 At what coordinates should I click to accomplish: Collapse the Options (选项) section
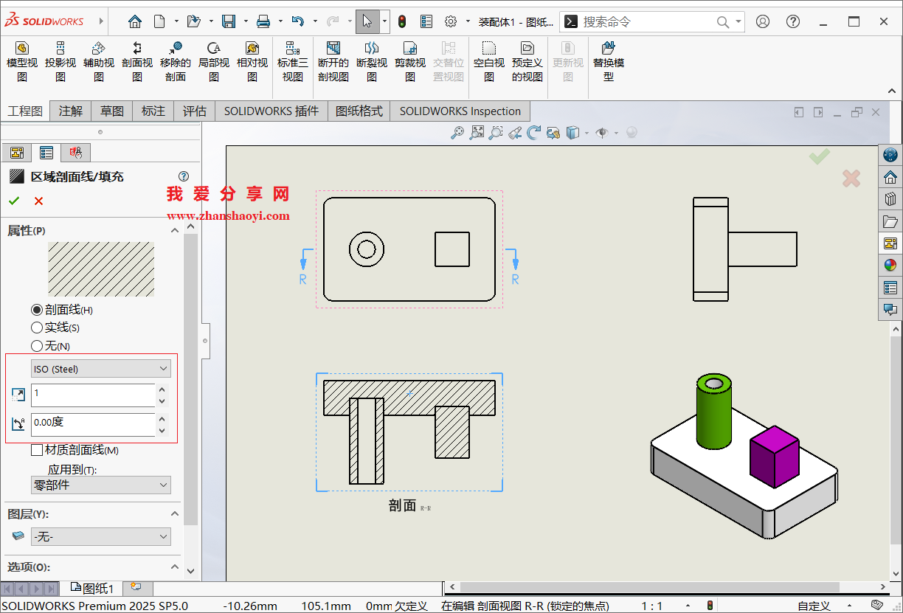tap(175, 567)
